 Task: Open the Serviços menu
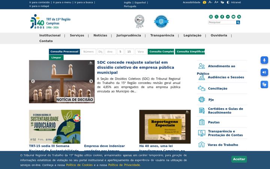click(77, 35)
